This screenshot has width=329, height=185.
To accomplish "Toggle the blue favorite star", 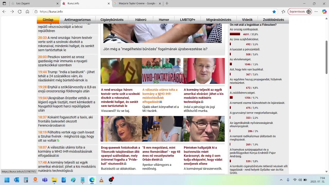I will tap(274, 12).
